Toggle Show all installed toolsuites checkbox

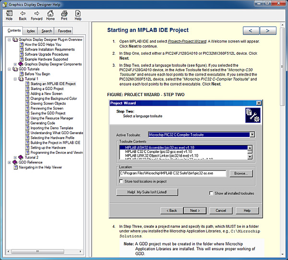(x=211, y=193)
